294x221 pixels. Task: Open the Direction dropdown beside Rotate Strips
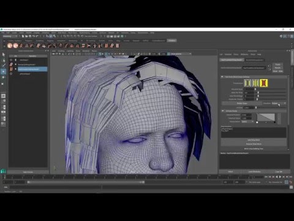click(279, 103)
